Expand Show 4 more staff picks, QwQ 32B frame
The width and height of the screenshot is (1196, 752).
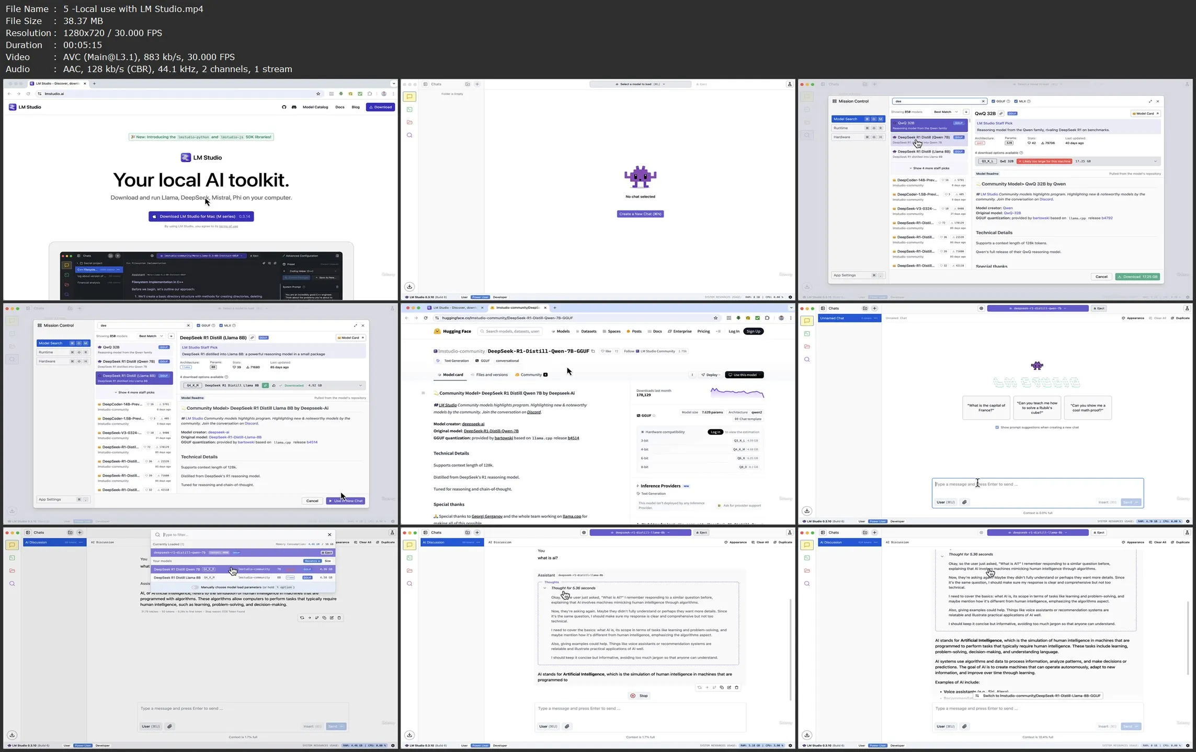[929, 168]
